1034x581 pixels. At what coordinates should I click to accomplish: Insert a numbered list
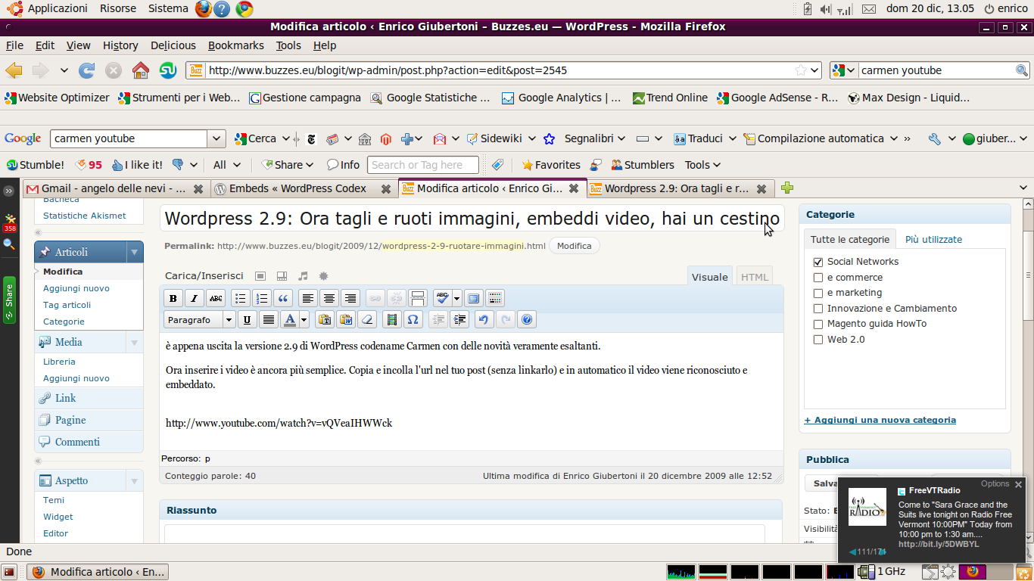point(261,298)
